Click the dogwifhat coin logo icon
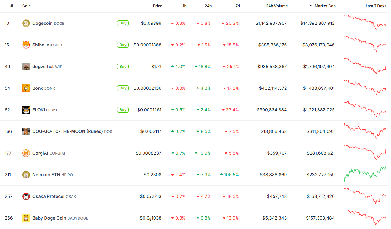The height and width of the screenshot is (229, 391). (x=26, y=67)
